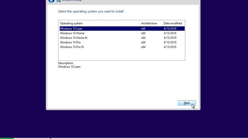Select Windows 10 Lean in the list
This screenshot has width=248, height=139.
122,28
